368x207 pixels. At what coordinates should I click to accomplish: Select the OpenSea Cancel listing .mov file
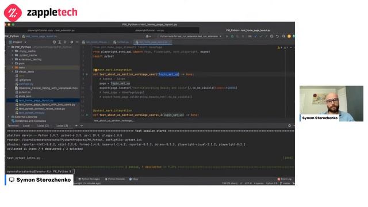coord(46,88)
